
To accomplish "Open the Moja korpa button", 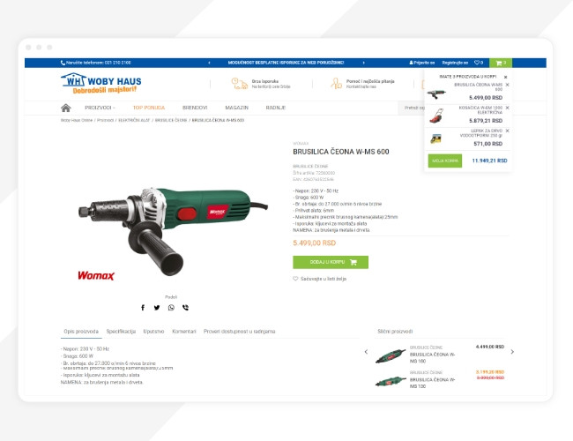I will (444, 161).
